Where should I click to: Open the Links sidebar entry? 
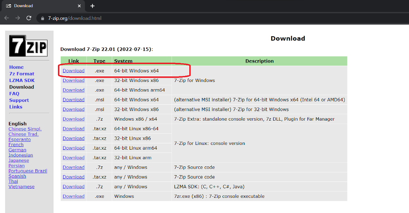(16, 107)
